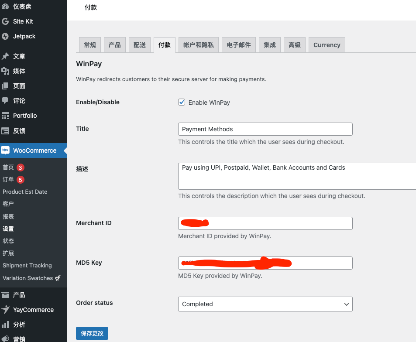Open the 报表 submenu link
Viewport: 416px width, 342px height.
[x=8, y=216]
